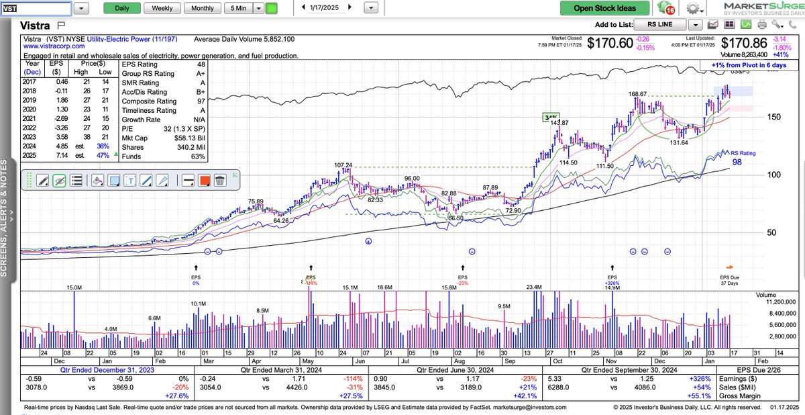Screen dimensions: 805x415
Task: Toggle hide drawings eye icon
Action: [x=59, y=180]
